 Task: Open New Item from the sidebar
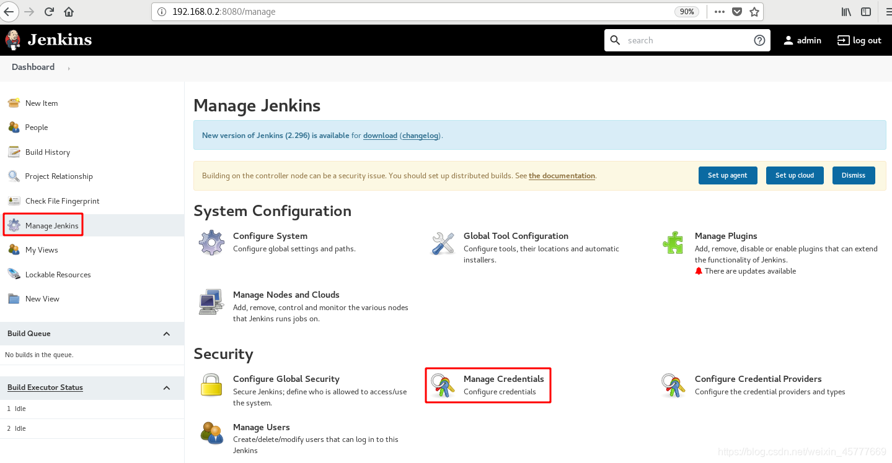click(x=42, y=103)
